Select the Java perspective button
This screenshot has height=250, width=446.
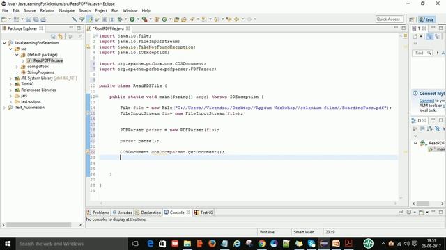coord(426,19)
